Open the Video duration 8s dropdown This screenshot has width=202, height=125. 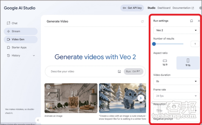[x=176, y=81]
